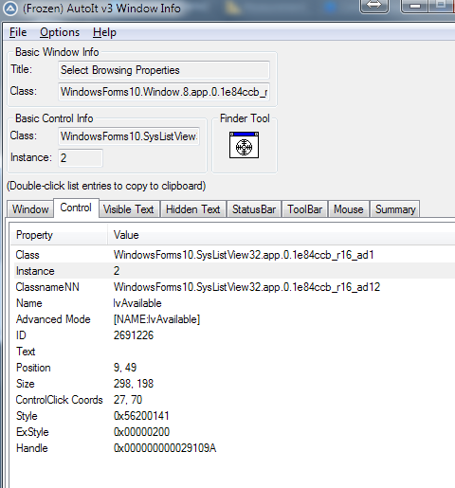Select the Name row showing lvAvailable
The width and height of the screenshot is (455, 488).
(x=234, y=303)
